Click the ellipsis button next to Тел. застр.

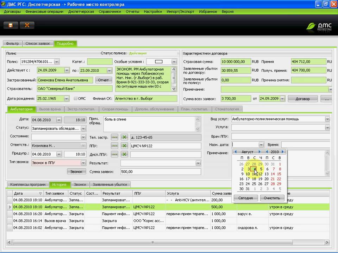114,137
